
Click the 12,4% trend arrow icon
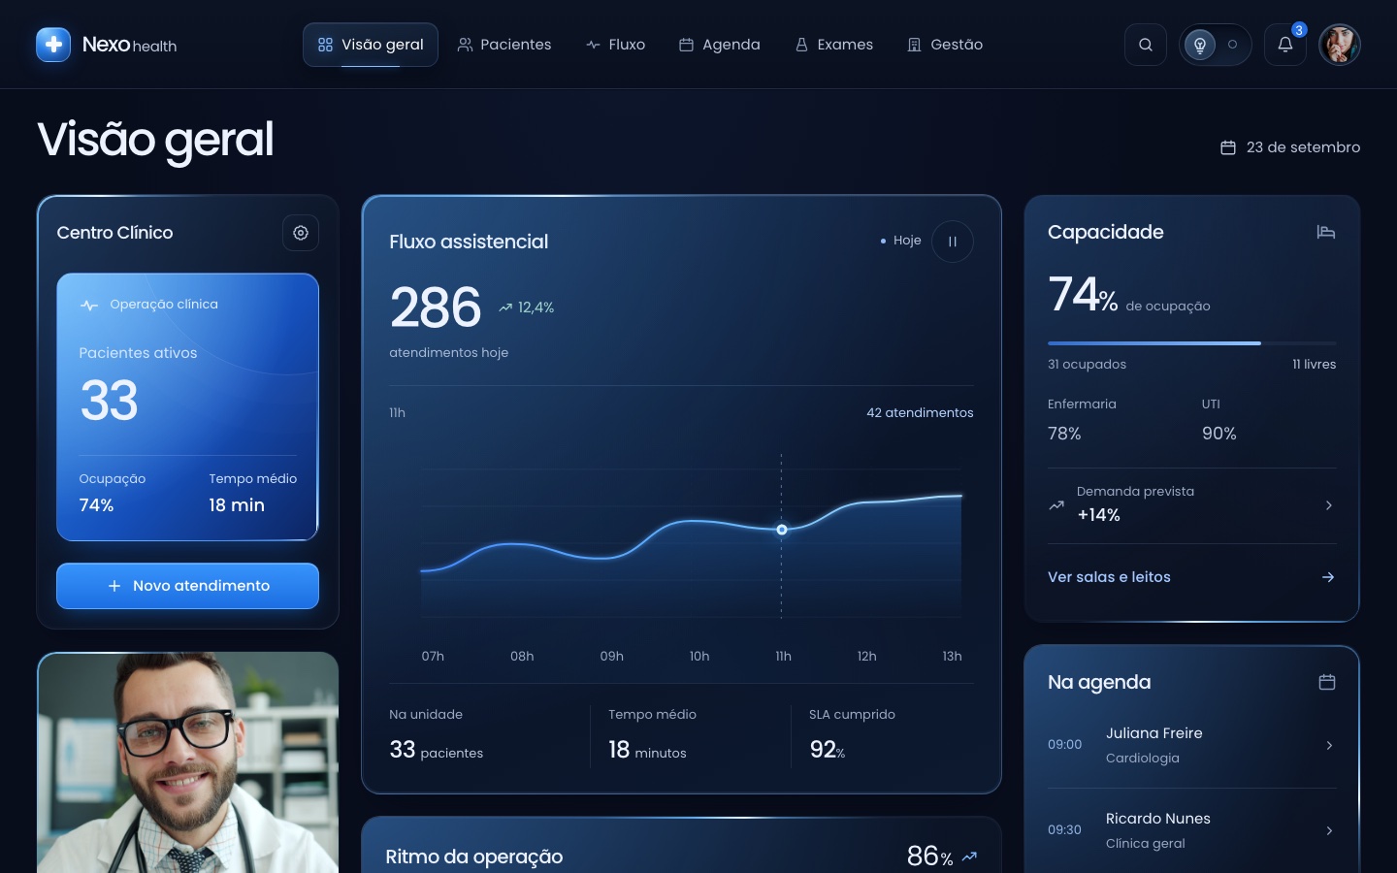tap(505, 307)
